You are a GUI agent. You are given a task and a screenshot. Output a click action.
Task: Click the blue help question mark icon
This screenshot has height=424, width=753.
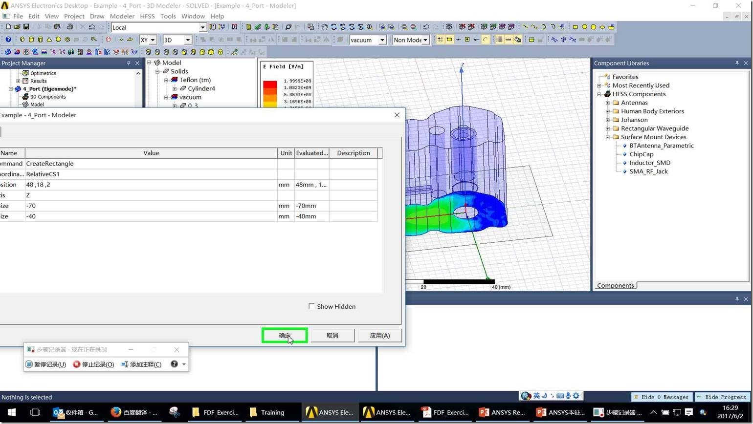(8, 40)
